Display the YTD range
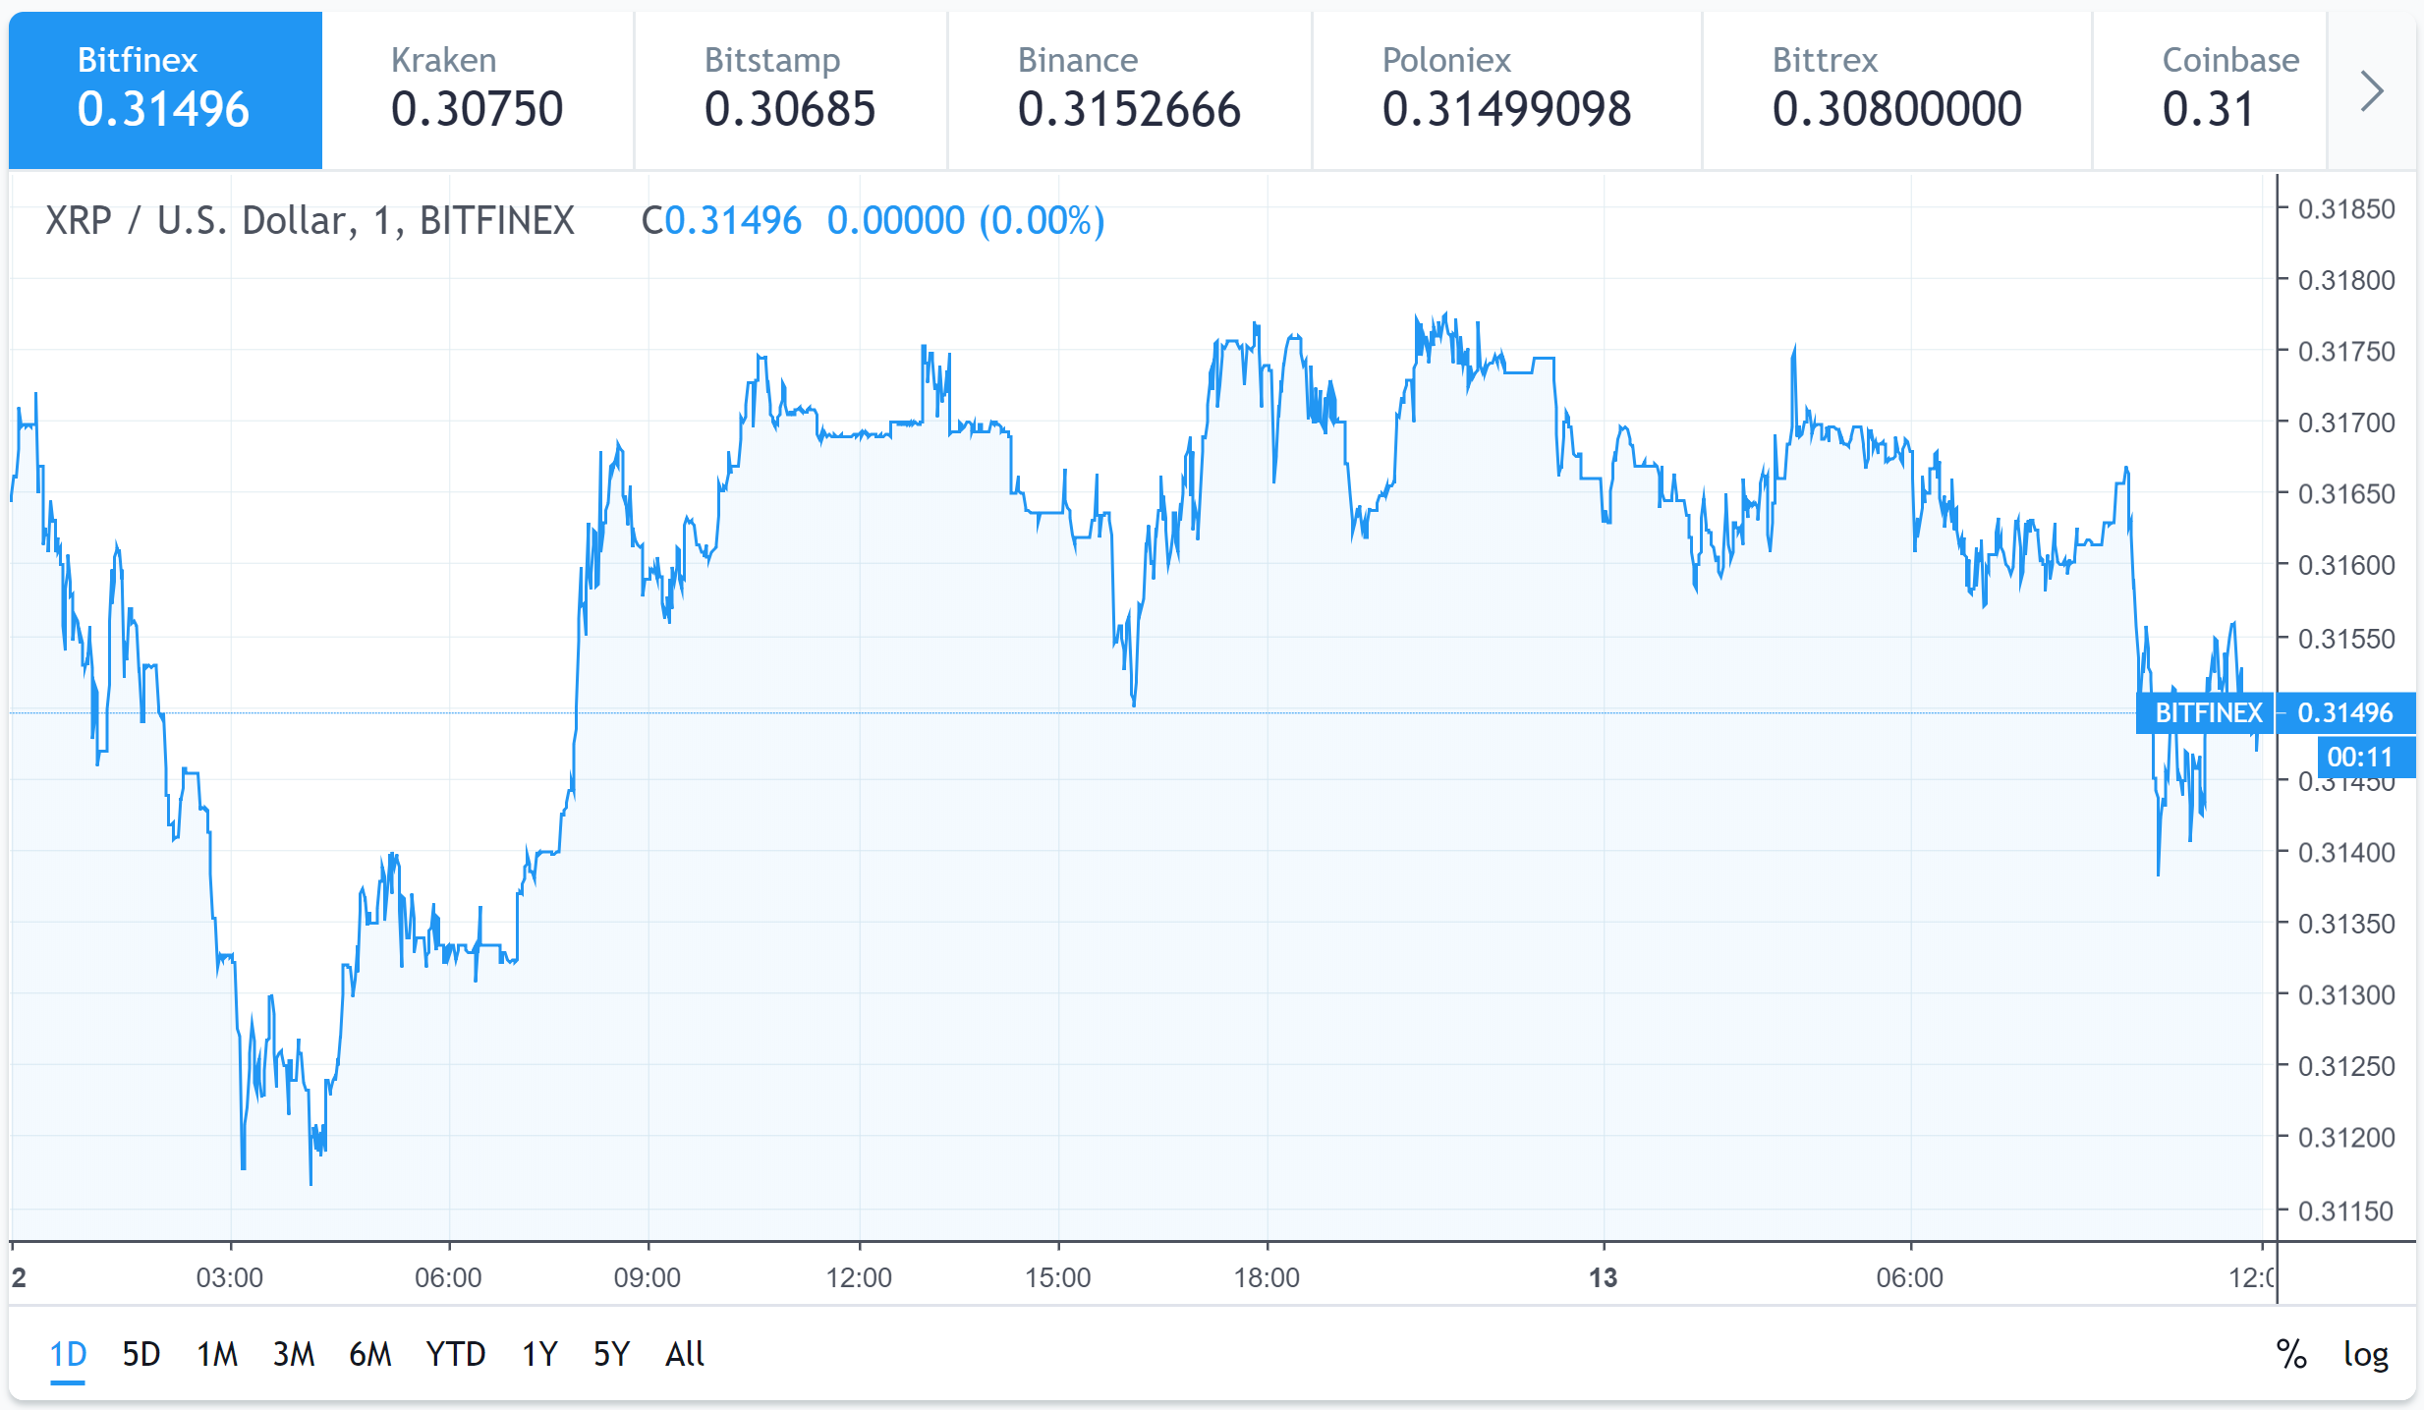The width and height of the screenshot is (2424, 1410). click(455, 1354)
